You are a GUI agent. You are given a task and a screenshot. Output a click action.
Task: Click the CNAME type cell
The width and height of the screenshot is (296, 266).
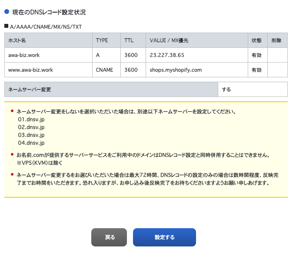[106, 70]
